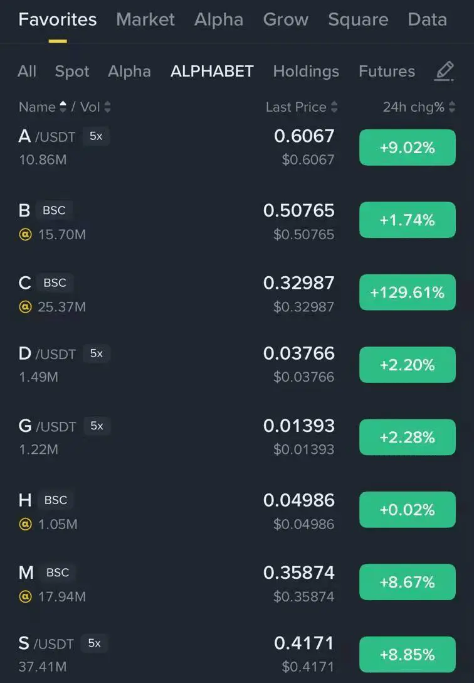Open the Square tab
The height and width of the screenshot is (683, 474).
pos(358,19)
